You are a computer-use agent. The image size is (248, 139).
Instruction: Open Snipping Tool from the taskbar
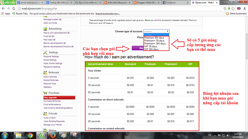[75, 135]
